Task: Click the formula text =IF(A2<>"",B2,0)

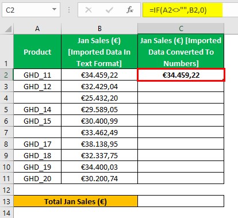Action: [x=178, y=10]
